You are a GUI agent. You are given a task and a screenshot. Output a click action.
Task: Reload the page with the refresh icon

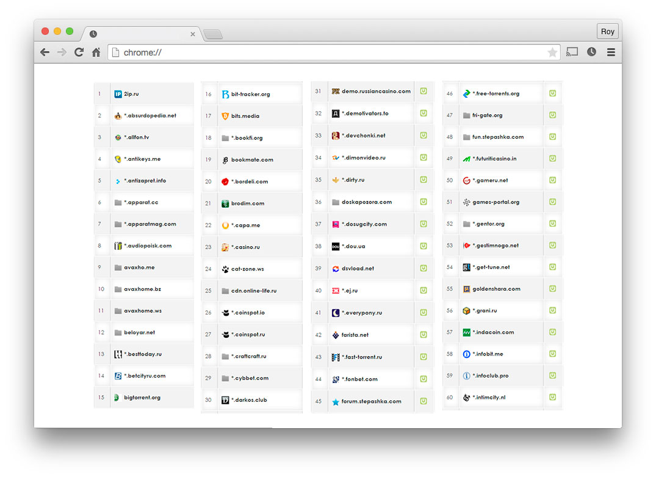pos(79,53)
